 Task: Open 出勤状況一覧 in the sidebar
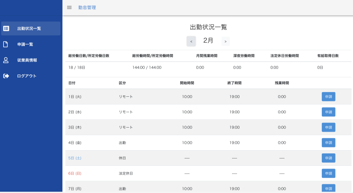coord(29,29)
